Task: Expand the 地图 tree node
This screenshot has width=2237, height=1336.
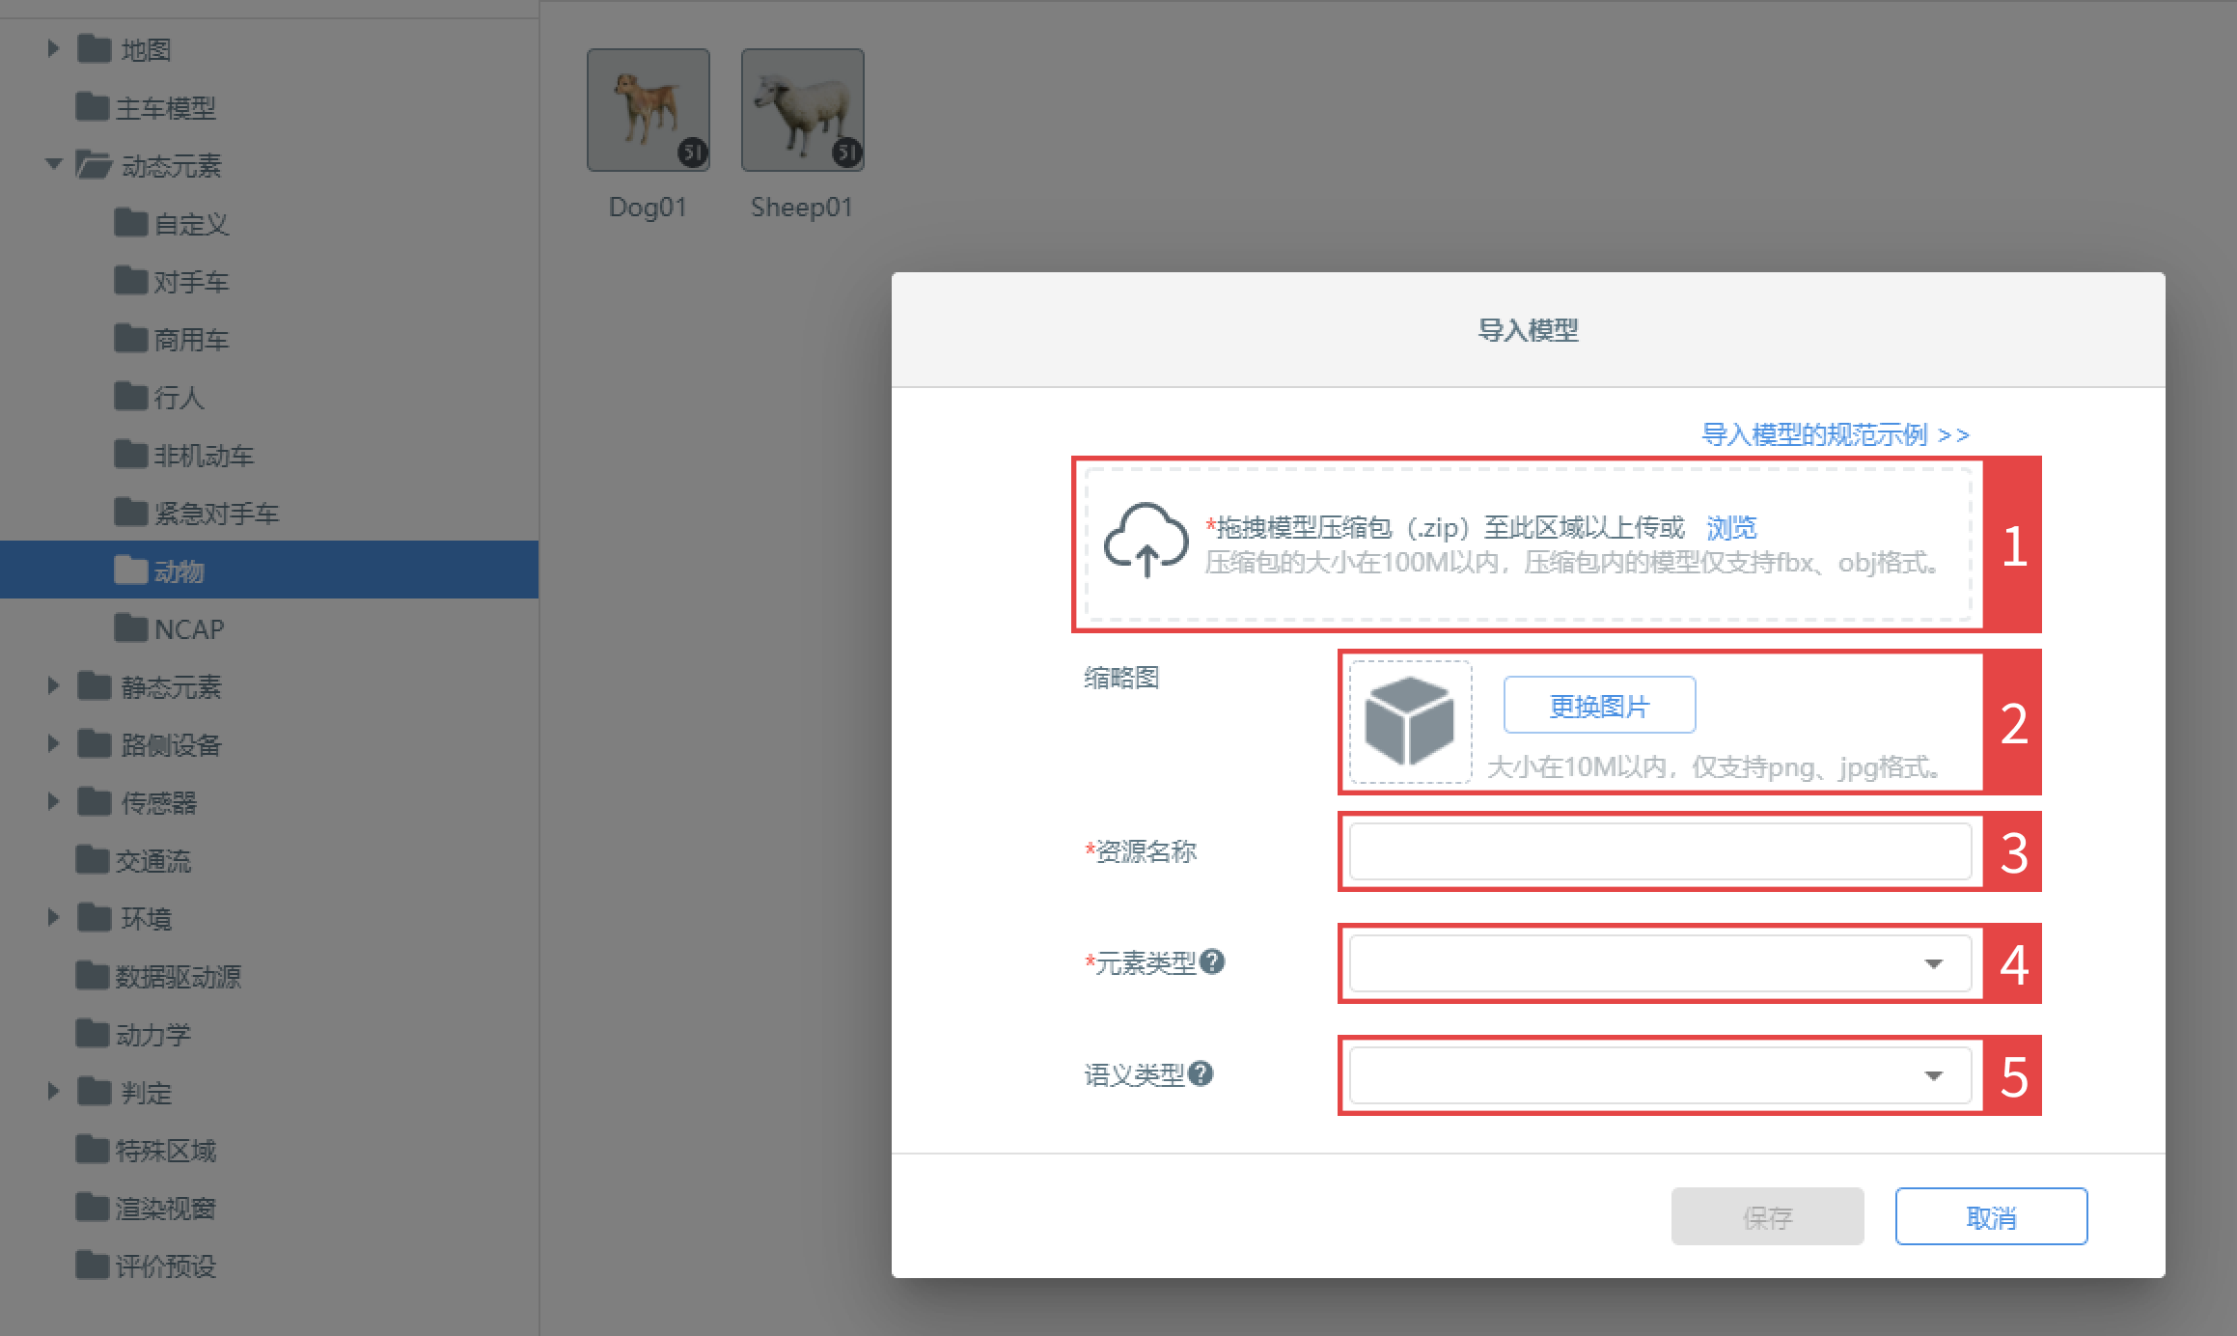Action: click(x=53, y=48)
